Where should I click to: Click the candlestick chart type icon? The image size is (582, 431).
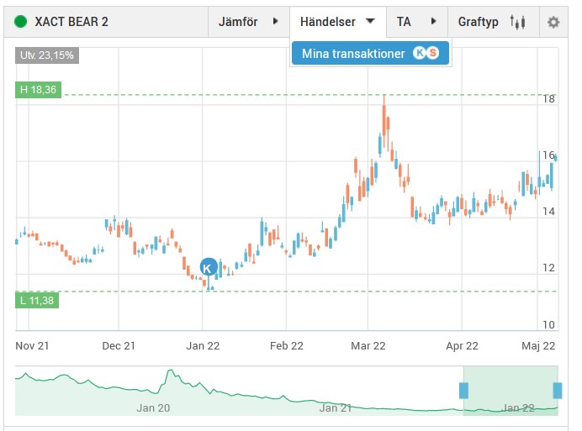tap(517, 22)
